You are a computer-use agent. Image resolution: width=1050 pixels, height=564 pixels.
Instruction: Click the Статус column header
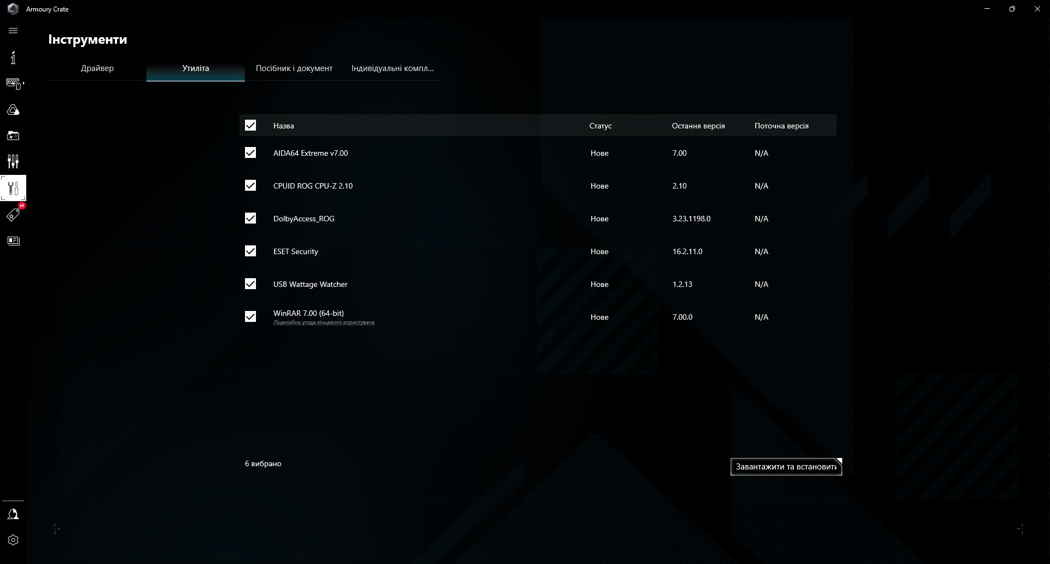[600, 126]
